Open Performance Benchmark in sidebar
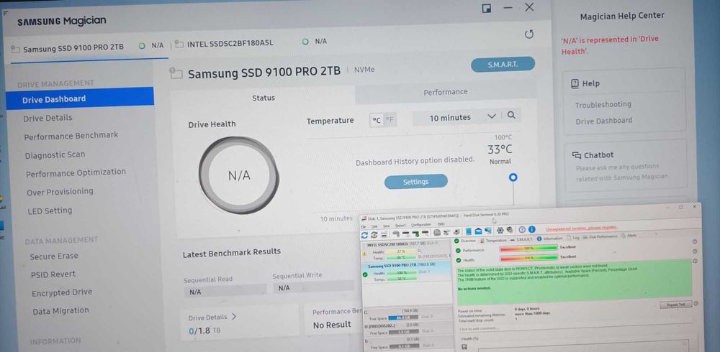This screenshot has height=352, width=720. point(71,136)
